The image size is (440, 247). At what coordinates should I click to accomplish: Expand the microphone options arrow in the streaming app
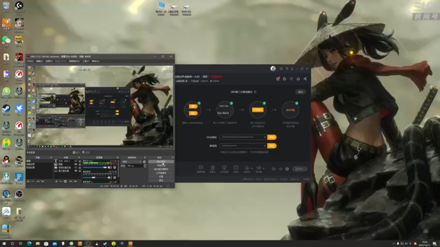(x=252, y=168)
